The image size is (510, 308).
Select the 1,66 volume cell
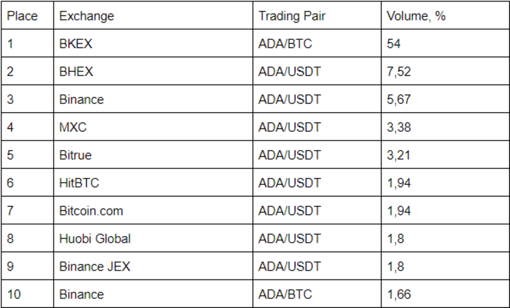point(398,294)
